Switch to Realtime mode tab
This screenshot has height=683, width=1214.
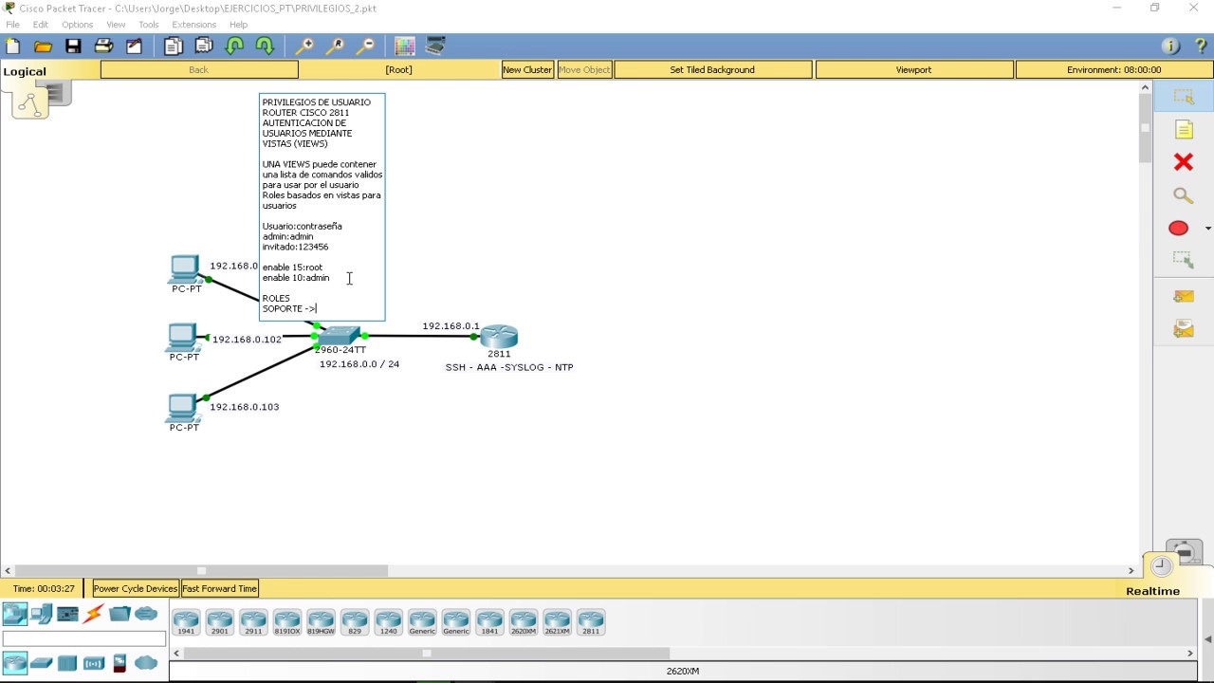click(1152, 591)
